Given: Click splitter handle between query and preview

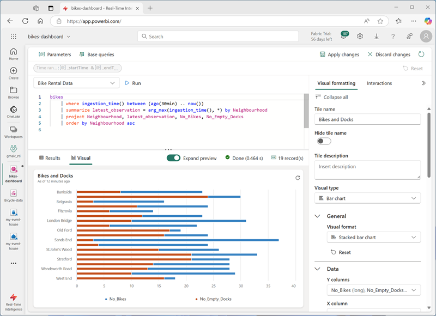Looking at the screenshot, I should 168,149.
